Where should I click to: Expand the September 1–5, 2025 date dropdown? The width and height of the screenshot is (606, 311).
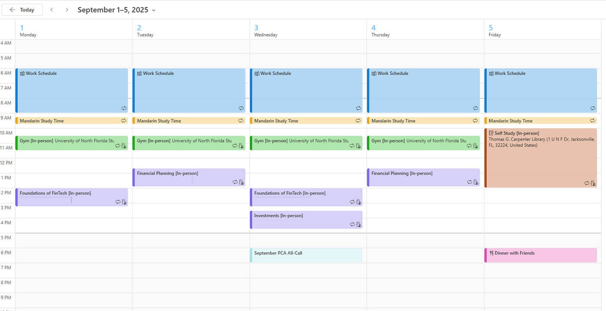(154, 10)
